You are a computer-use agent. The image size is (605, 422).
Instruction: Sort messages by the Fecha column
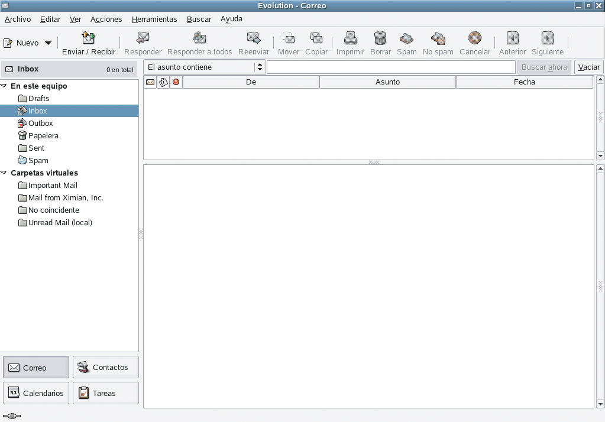(x=525, y=82)
